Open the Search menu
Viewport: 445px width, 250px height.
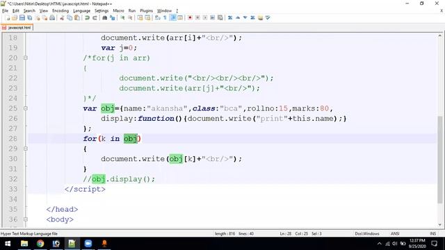click(x=29, y=11)
